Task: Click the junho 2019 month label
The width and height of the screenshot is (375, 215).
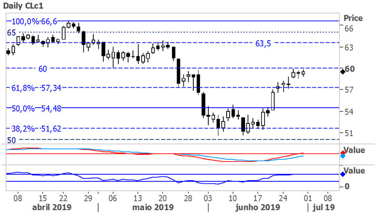Action: click(257, 207)
